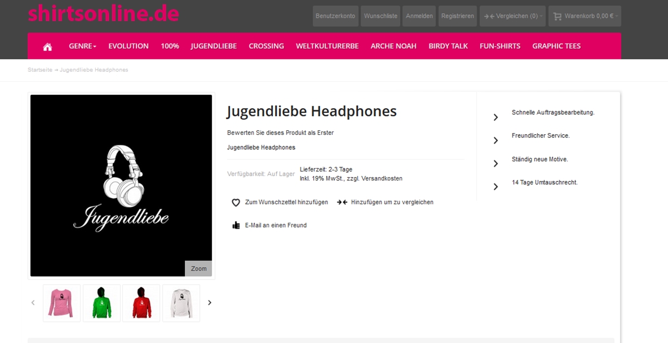Zoom the product image
The width and height of the screenshot is (668, 343).
(x=199, y=268)
